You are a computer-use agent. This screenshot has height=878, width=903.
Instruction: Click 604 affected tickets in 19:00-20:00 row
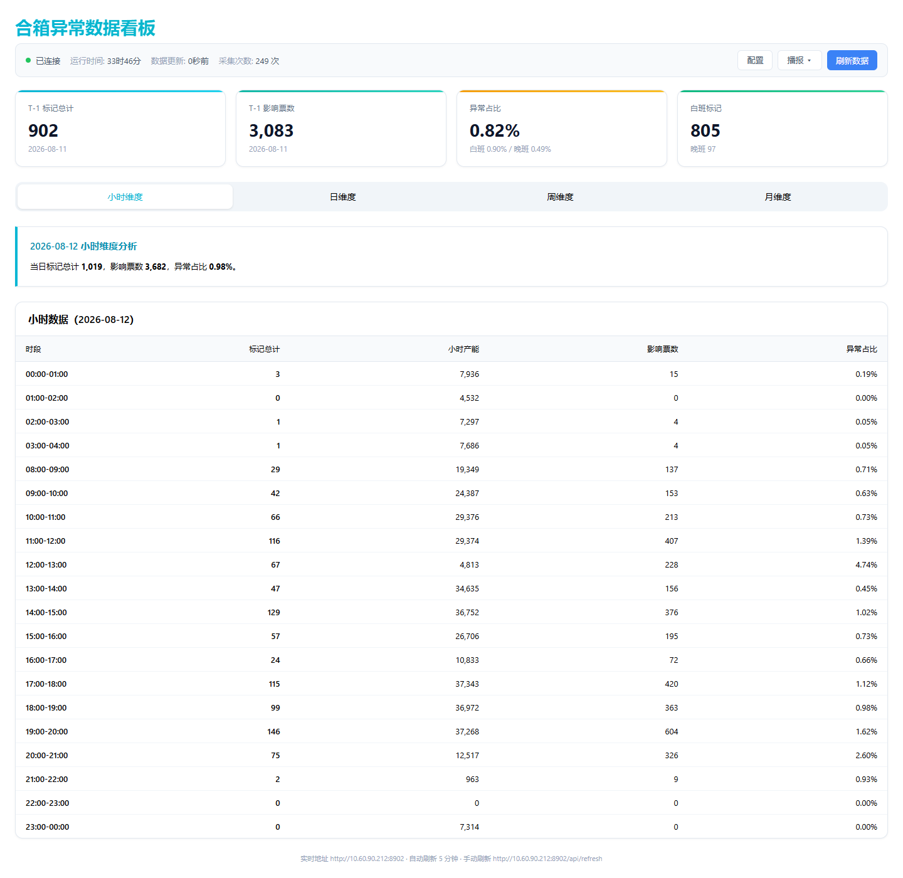click(672, 732)
